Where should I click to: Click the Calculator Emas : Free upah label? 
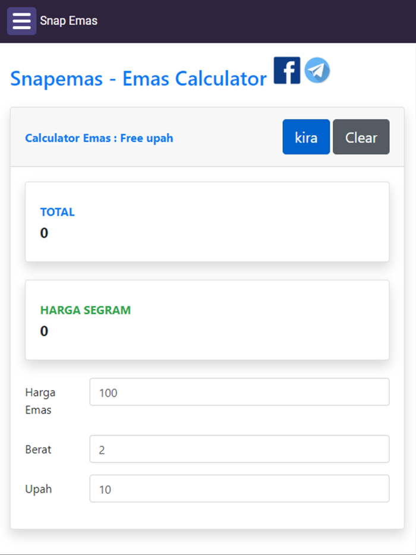tap(99, 137)
